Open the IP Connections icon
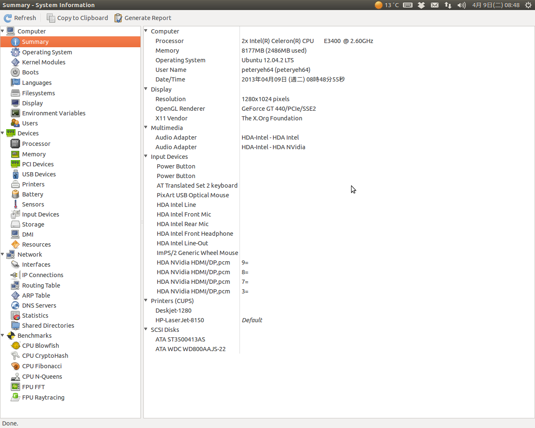Image resolution: width=535 pixels, height=428 pixels. 15,275
